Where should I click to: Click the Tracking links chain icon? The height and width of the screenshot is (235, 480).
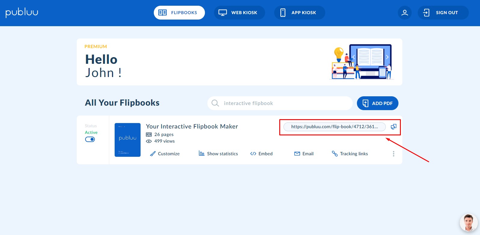(335, 154)
